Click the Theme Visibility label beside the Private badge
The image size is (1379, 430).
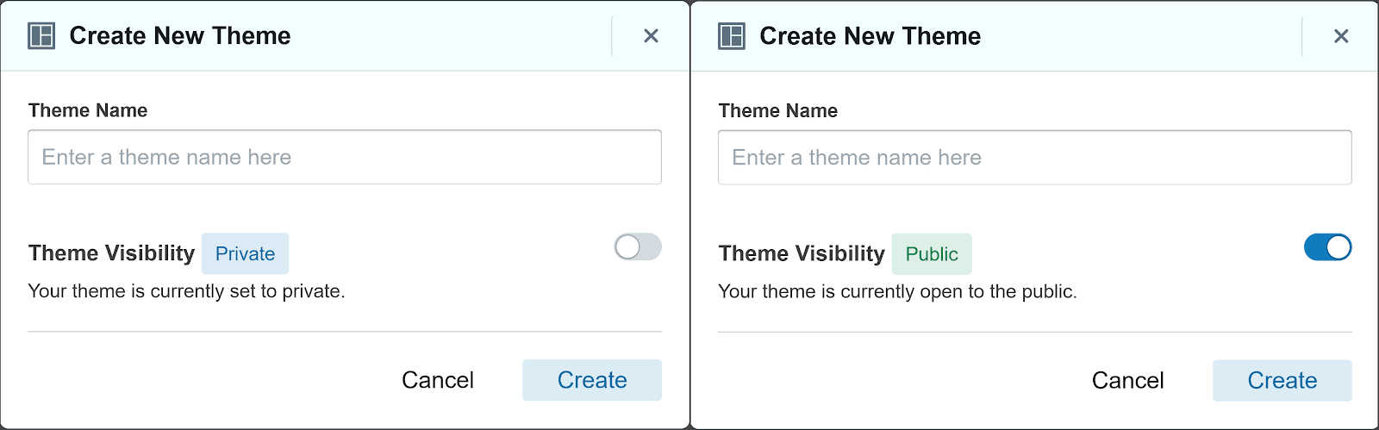click(x=112, y=253)
